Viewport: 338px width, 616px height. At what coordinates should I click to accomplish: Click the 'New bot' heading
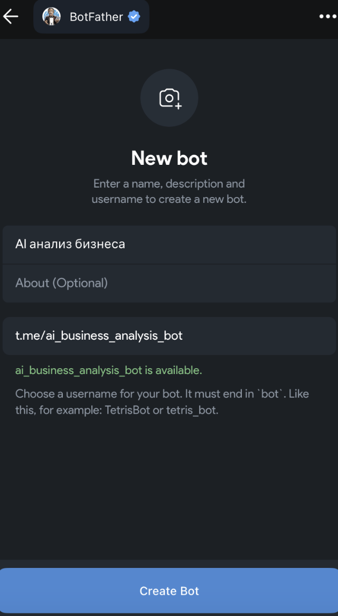[x=169, y=158]
